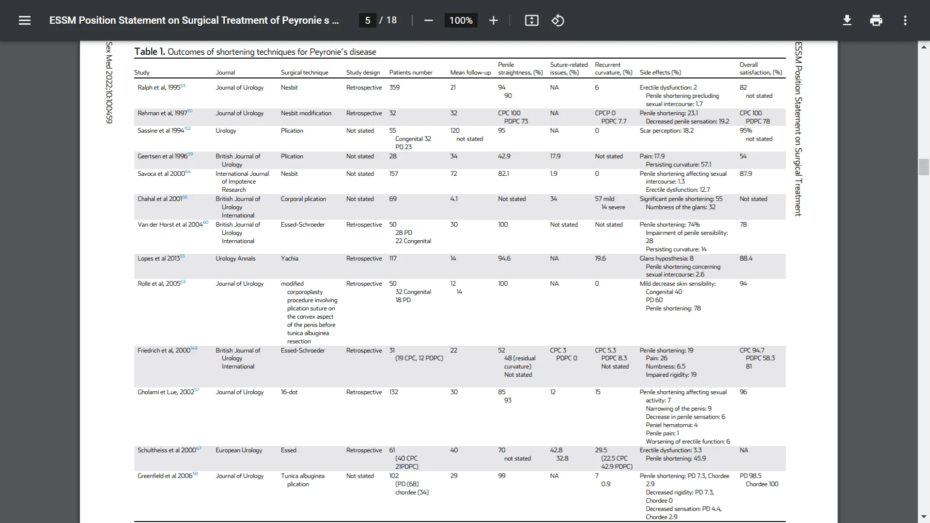Click the 'Recurrent curvature' column header
The image size is (930, 523).
614,69
